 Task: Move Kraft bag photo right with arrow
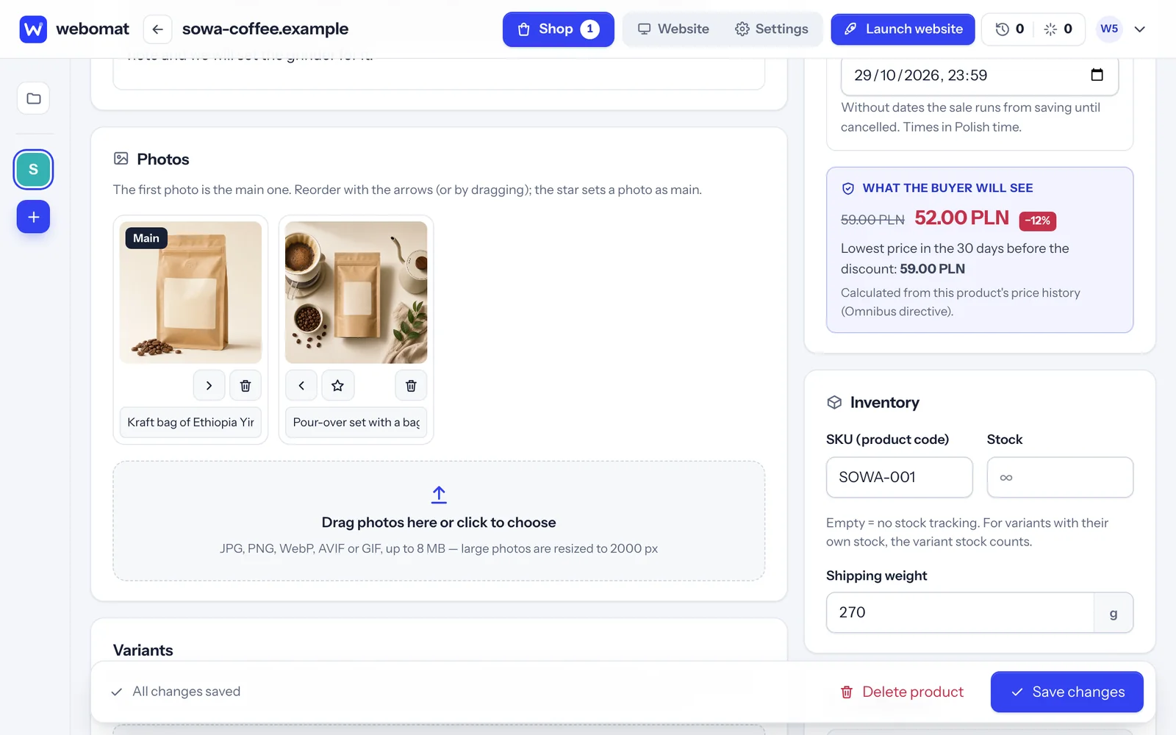click(x=209, y=385)
